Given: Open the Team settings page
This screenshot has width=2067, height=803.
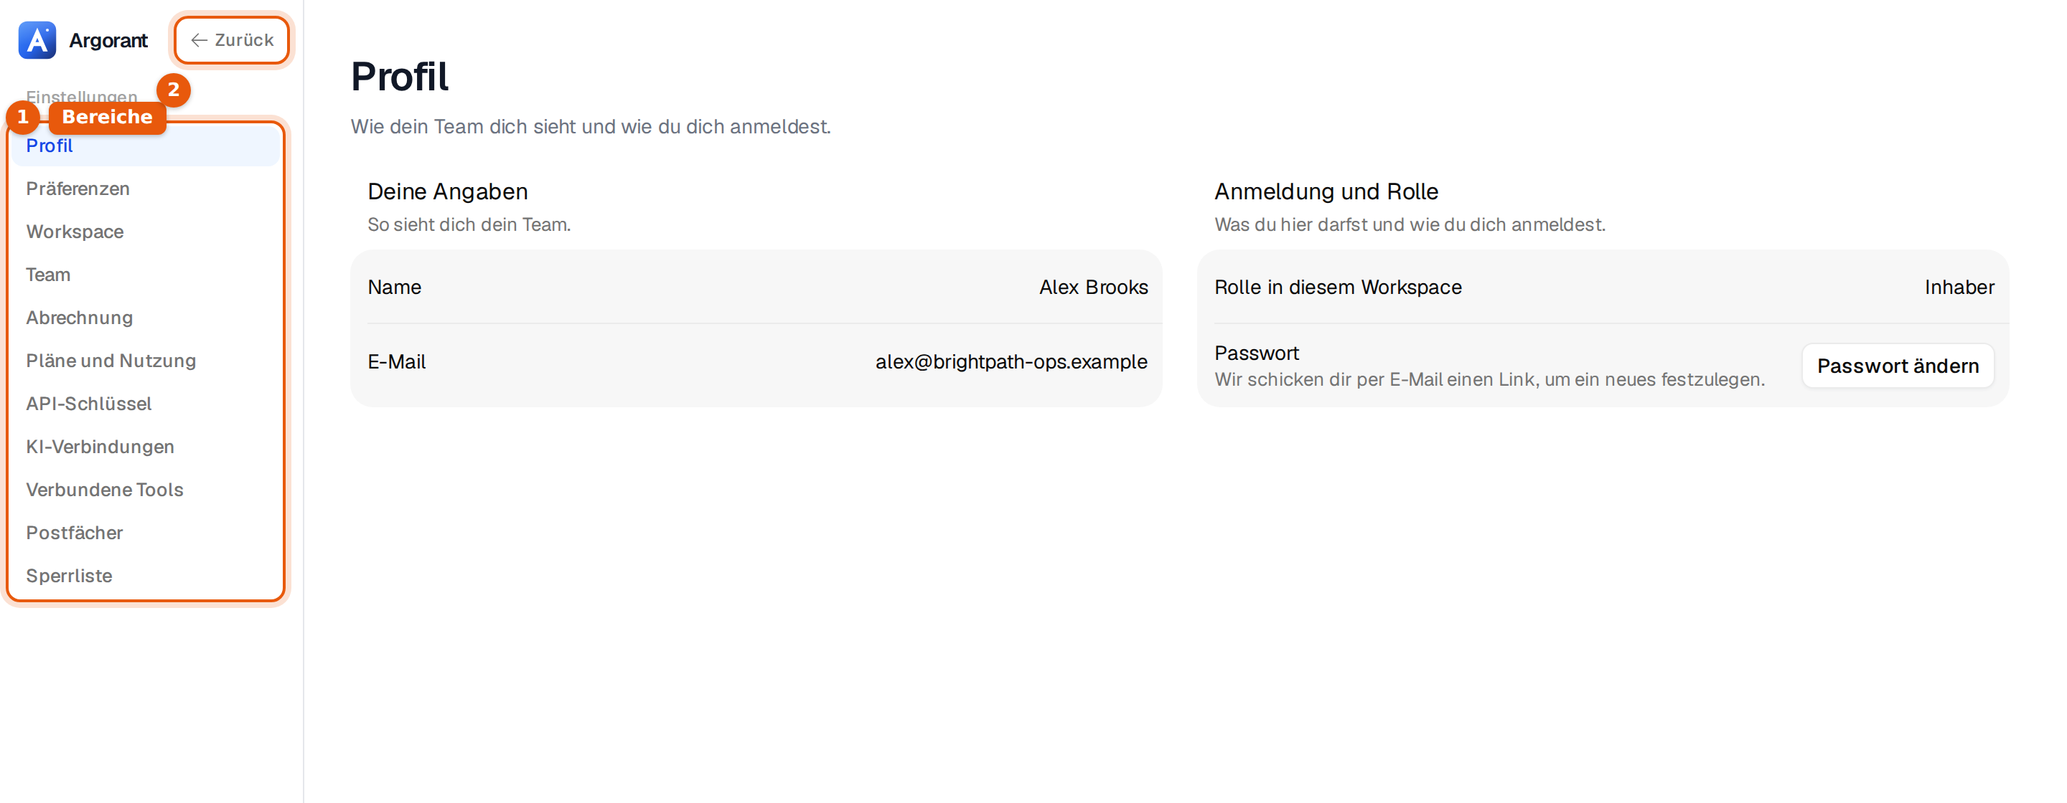Looking at the screenshot, I should (145, 275).
